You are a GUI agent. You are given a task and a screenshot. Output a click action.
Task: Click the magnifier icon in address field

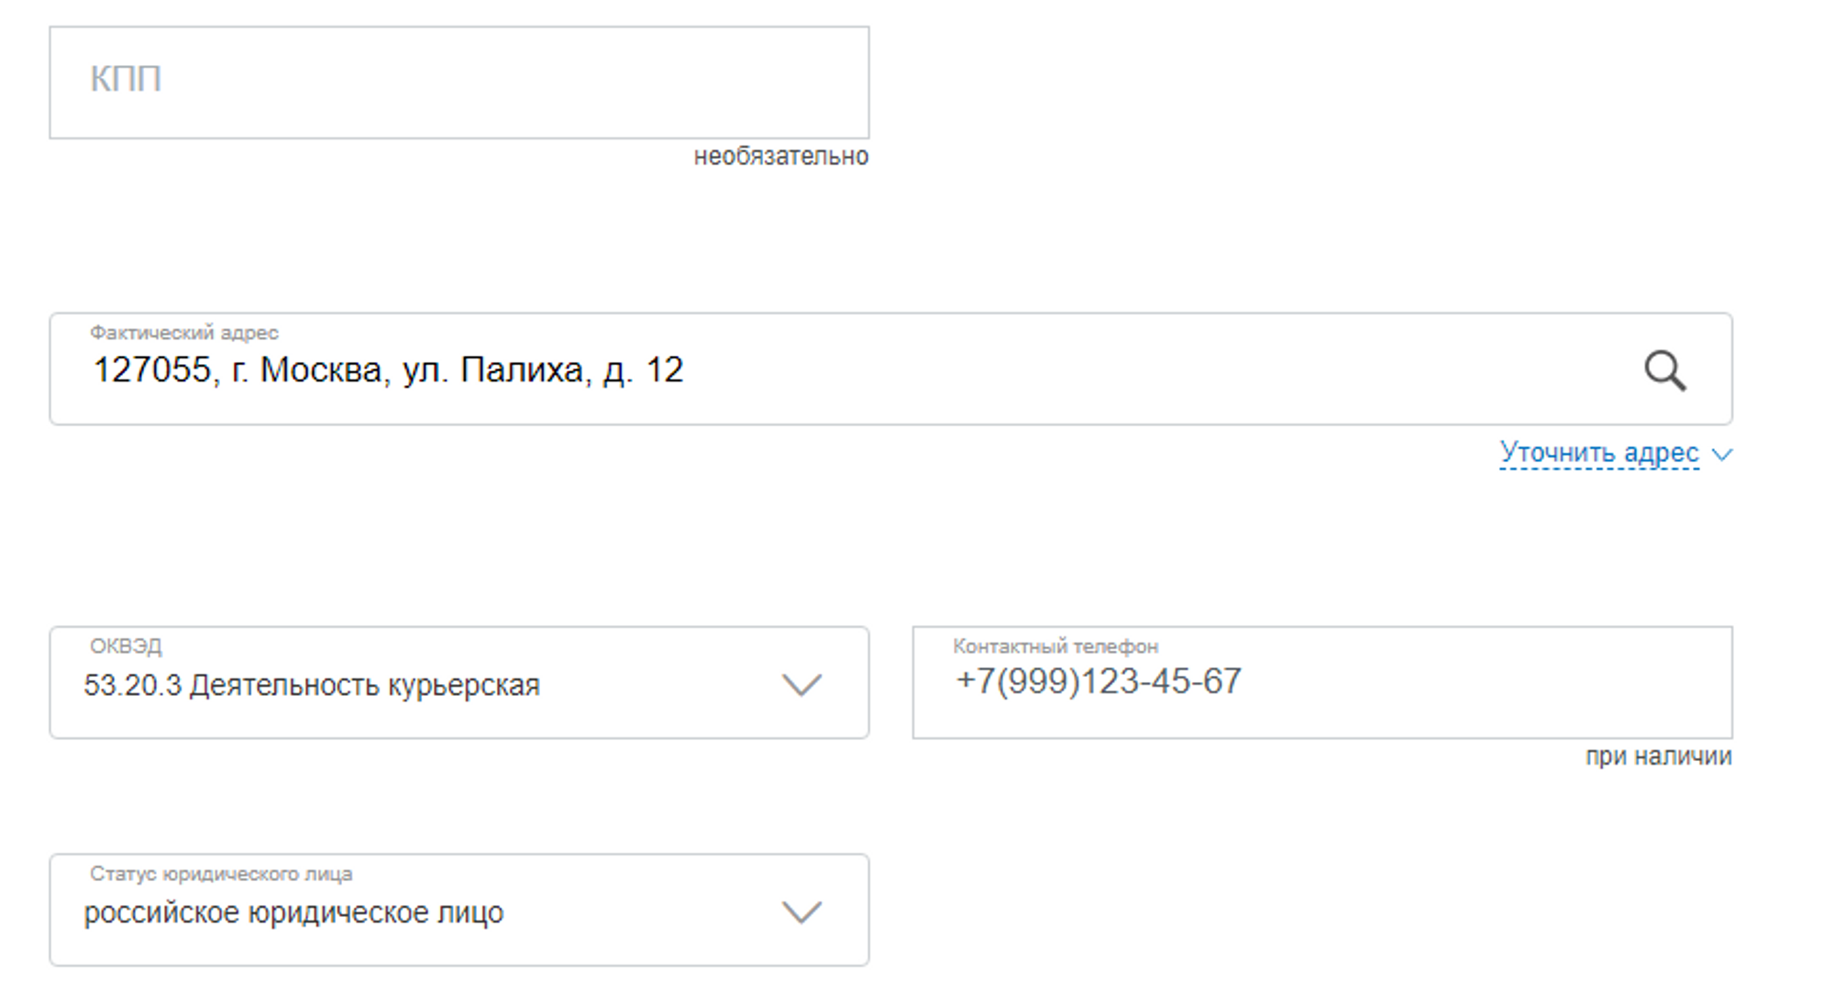click(x=1664, y=370)
